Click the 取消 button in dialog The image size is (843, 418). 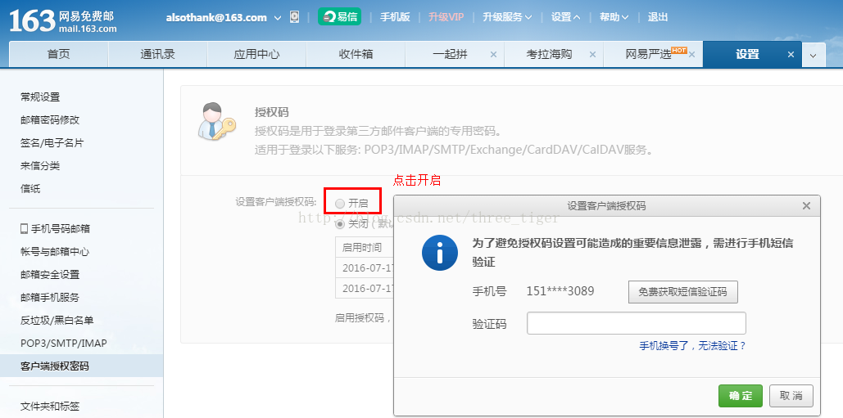tap(791, 396)
